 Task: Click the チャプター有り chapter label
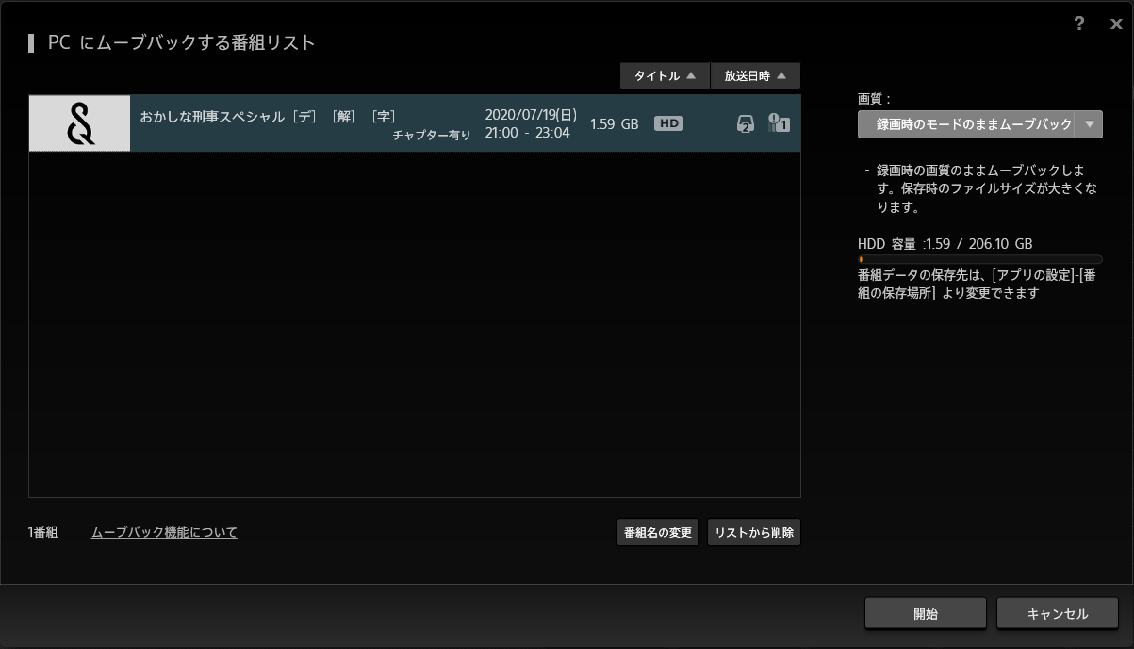click(x=432, y=135)
